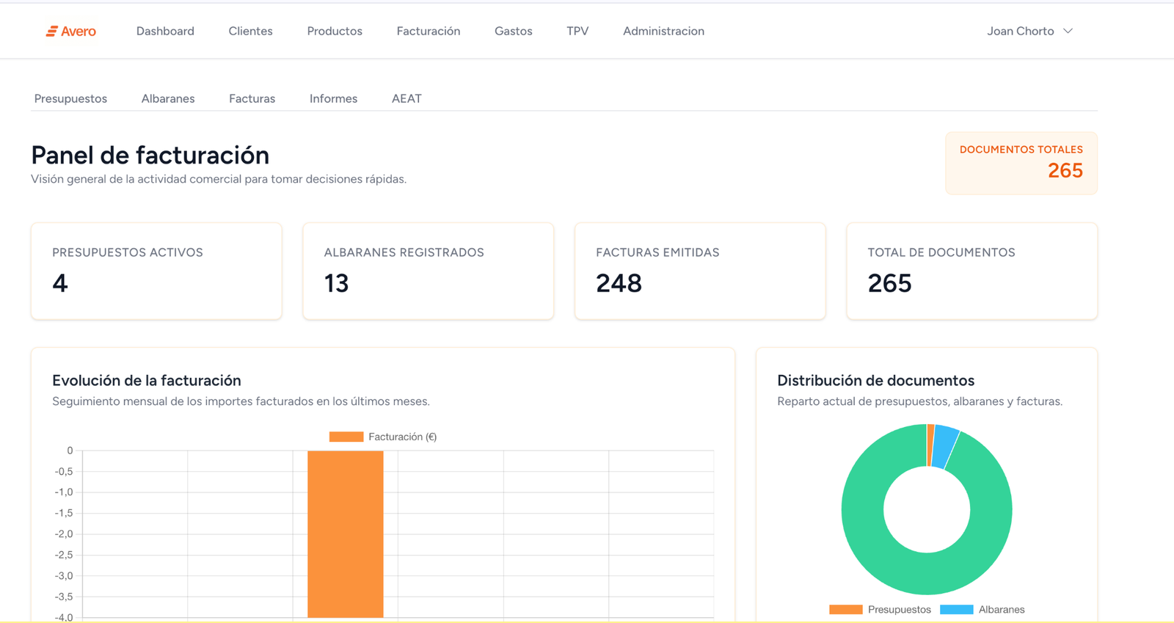Click the -2,0 axis label in the chart
1174x623 pixels.
(64, 533)
